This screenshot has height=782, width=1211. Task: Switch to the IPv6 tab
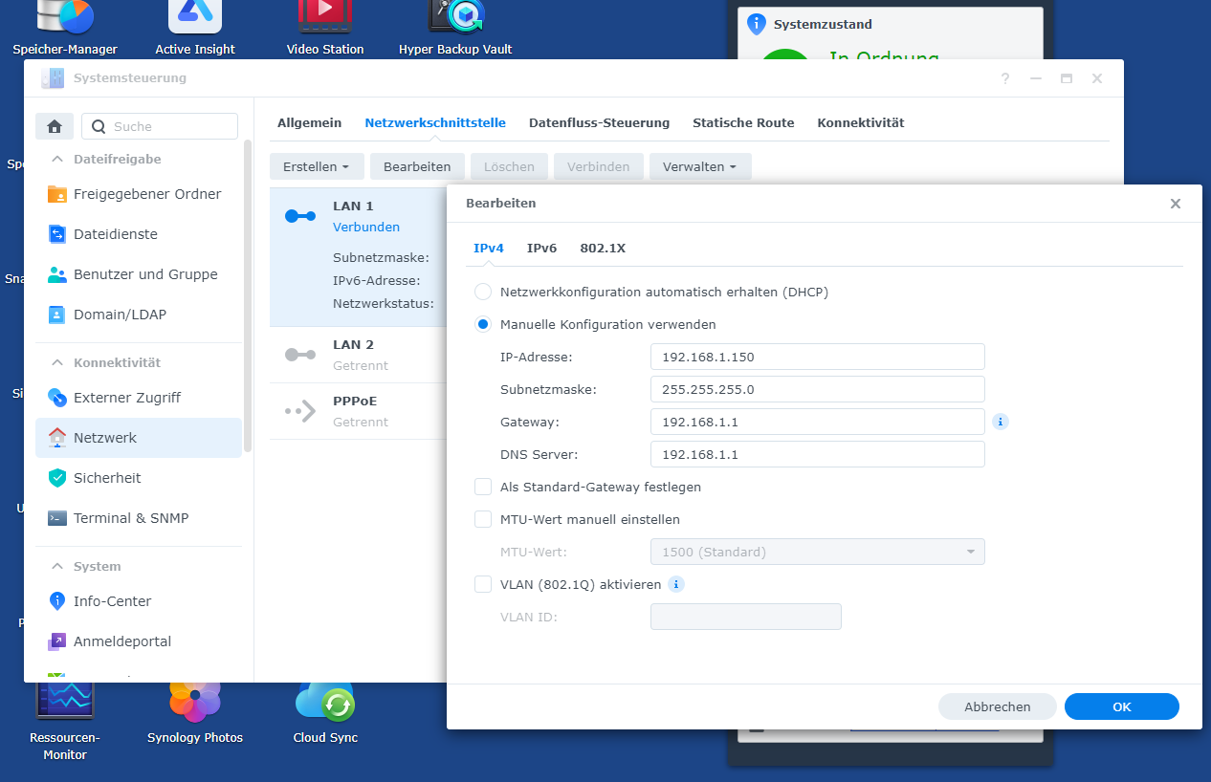541,248
